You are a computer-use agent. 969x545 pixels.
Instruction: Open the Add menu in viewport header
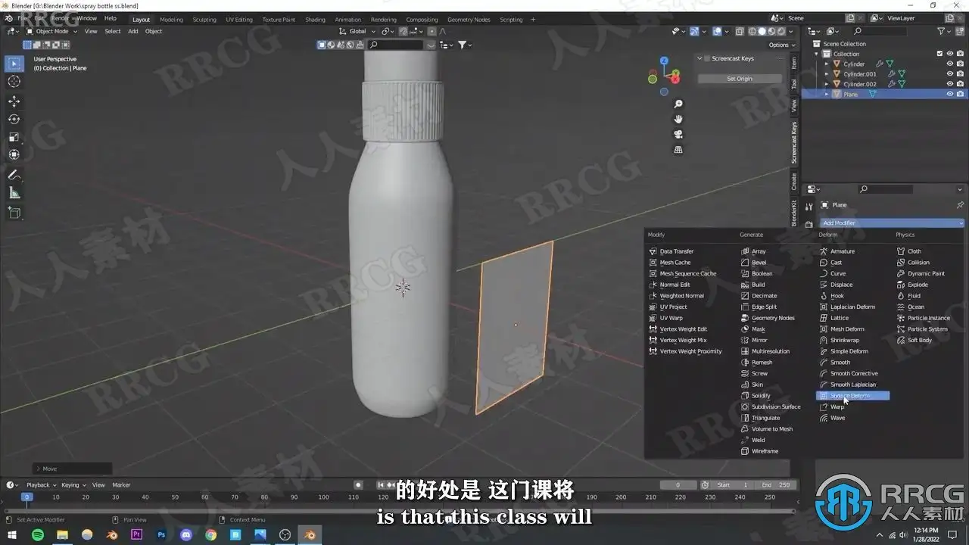[133, 31]
